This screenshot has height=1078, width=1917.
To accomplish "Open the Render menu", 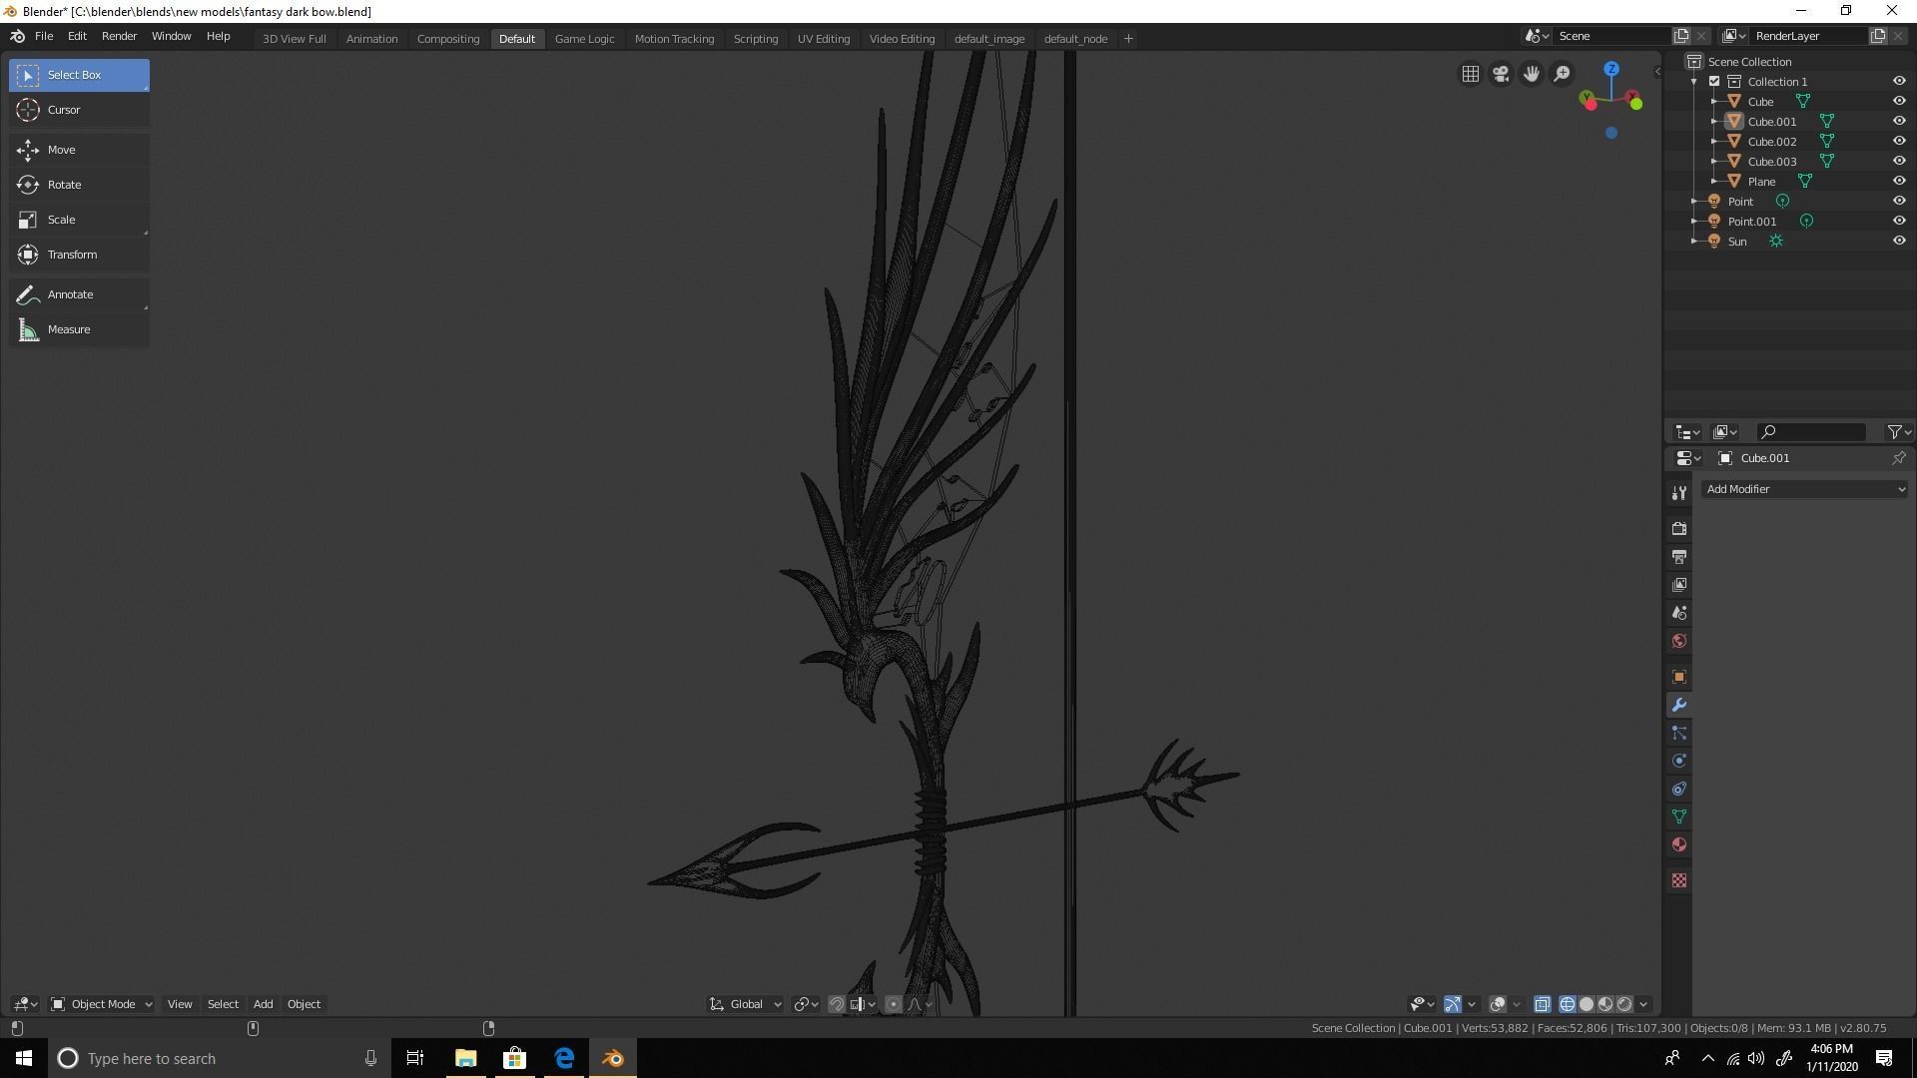I will (x=119, y=36).
